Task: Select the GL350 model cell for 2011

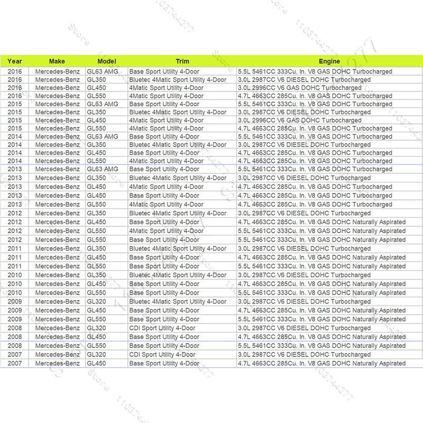Action: [107, 249]
